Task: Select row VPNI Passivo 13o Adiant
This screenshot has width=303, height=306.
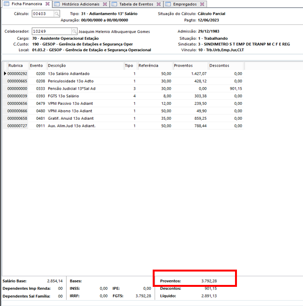Action: 123,103
